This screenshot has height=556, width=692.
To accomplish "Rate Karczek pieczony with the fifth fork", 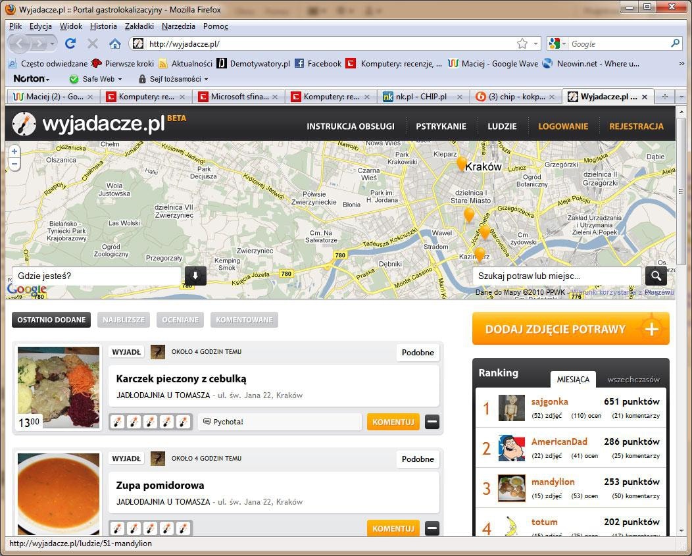I will pos(183,422).
